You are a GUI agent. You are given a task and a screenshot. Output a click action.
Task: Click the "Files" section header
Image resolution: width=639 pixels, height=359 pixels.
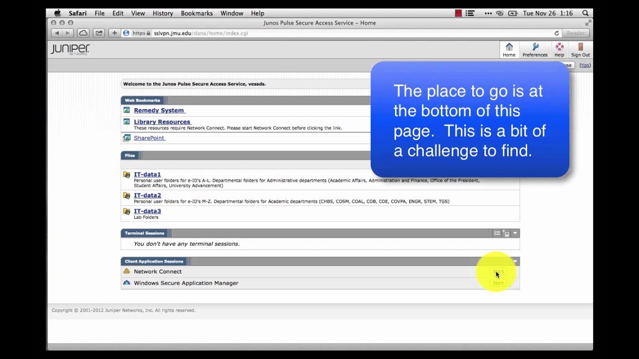click(130, 156)
